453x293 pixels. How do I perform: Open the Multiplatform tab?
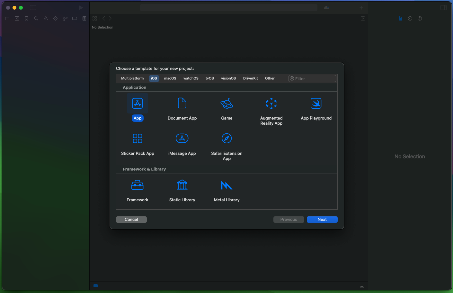[132, 78]
